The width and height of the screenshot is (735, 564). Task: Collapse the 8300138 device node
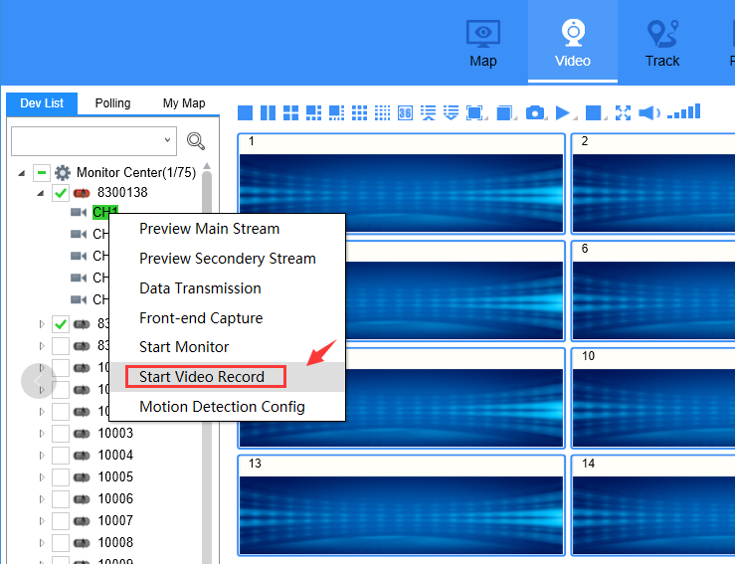point(41,193)
